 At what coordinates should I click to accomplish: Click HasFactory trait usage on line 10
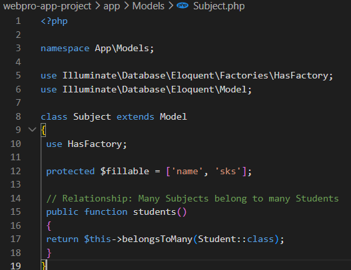pyautogui.click(x=95, y=144)
